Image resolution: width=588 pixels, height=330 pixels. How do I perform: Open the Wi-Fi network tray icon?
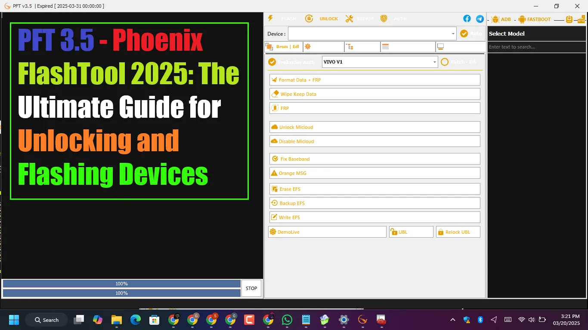pyautogui.click(x=522, y=320)
